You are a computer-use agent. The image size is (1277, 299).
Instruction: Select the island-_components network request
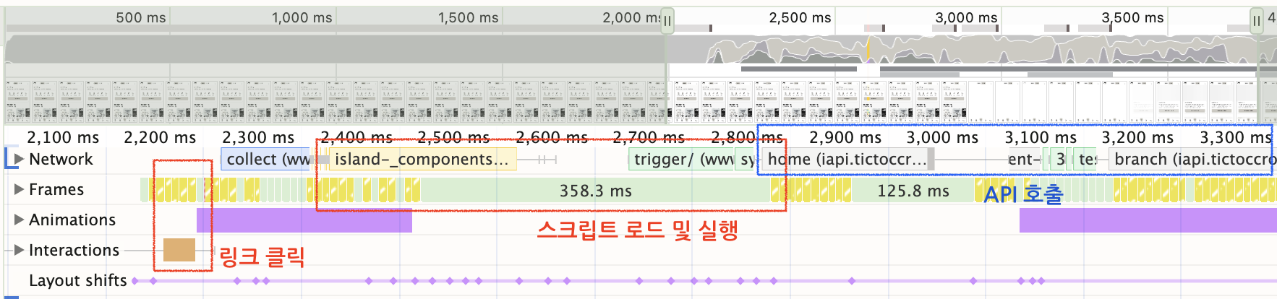(x=422, y=159)
